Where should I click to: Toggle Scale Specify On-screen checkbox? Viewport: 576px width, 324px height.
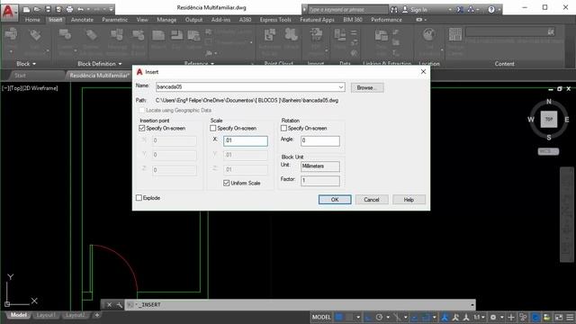coord(212,128)
